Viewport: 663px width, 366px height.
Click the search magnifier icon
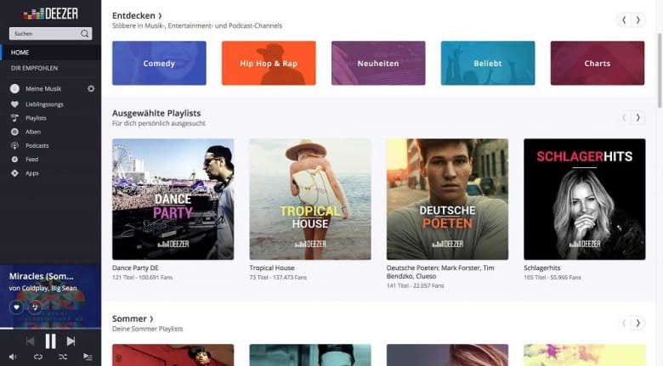[x=85, y=34]
